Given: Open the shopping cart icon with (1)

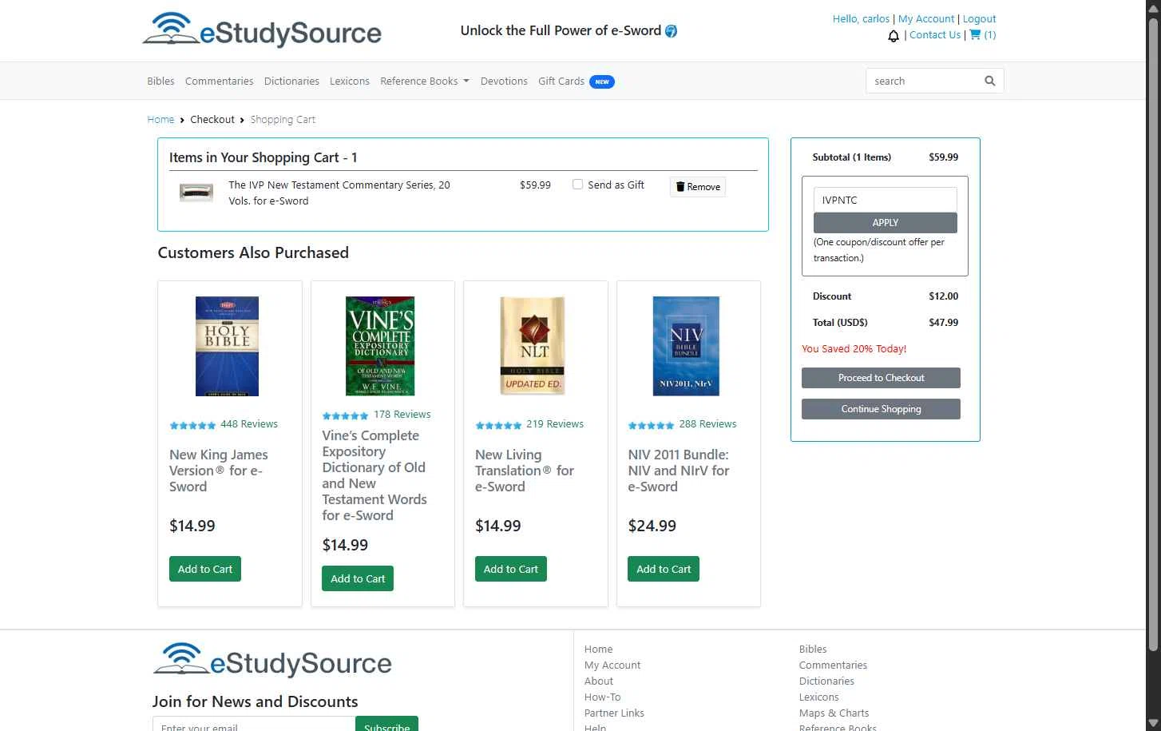Looking at the screenshot, I should (982, 35).
